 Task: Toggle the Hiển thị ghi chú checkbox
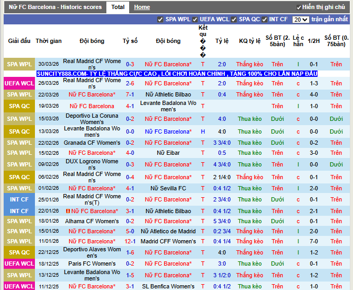(x=298, y=7)
